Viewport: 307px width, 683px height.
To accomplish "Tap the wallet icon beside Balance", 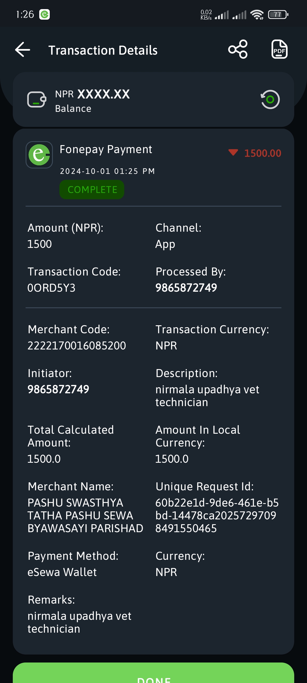I will [37, 99].
